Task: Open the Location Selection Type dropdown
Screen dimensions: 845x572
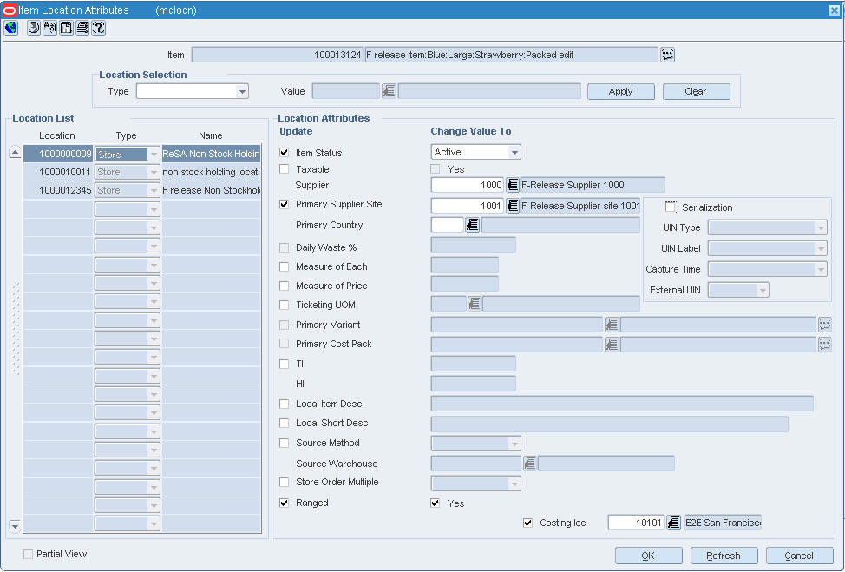Action: 242,91
